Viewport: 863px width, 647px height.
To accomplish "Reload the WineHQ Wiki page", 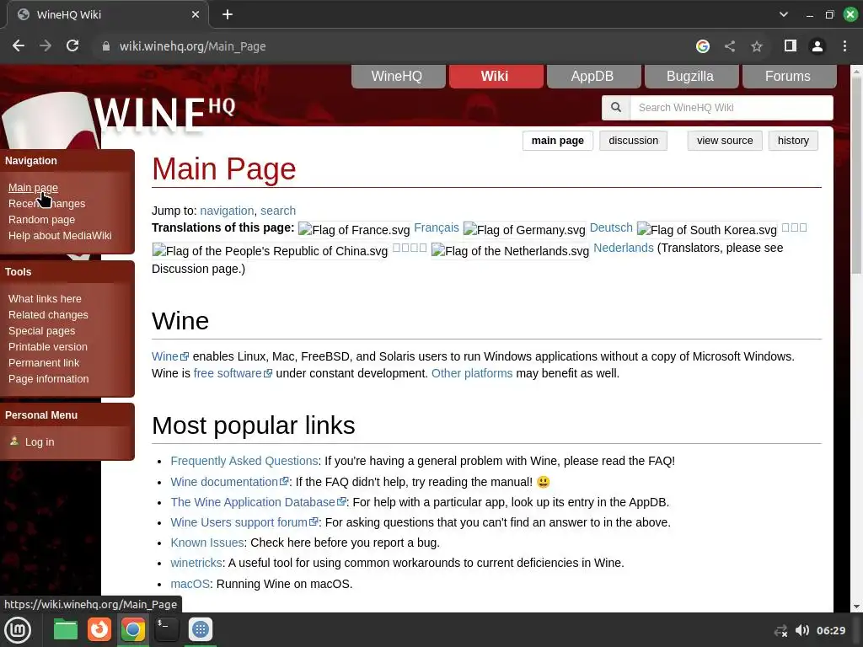I will tap(72, 46).
